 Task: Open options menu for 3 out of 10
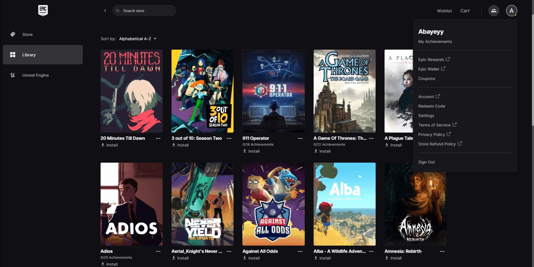(x=229, y=139)
